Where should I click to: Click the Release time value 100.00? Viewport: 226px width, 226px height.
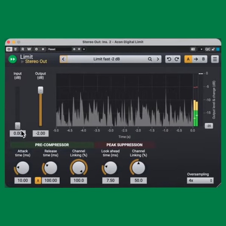50,180
